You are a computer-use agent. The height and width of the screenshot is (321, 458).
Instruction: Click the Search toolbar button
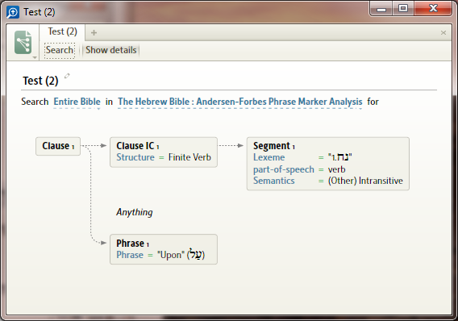60,50
